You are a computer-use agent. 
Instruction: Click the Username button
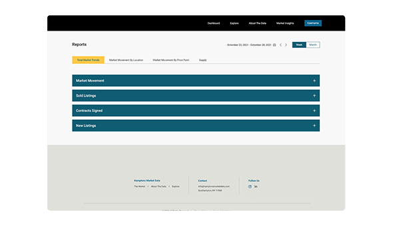click(313, 23)
